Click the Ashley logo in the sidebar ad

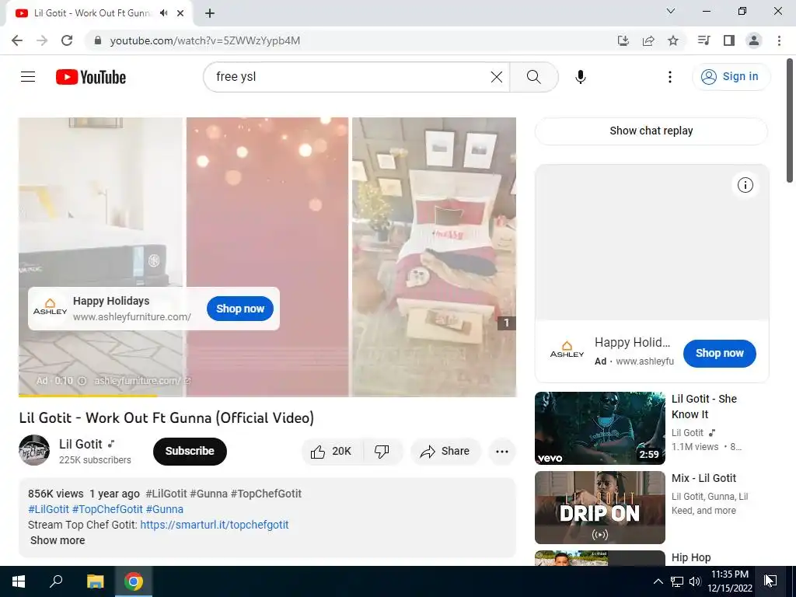pyautogui.click(x=567, y=350)
